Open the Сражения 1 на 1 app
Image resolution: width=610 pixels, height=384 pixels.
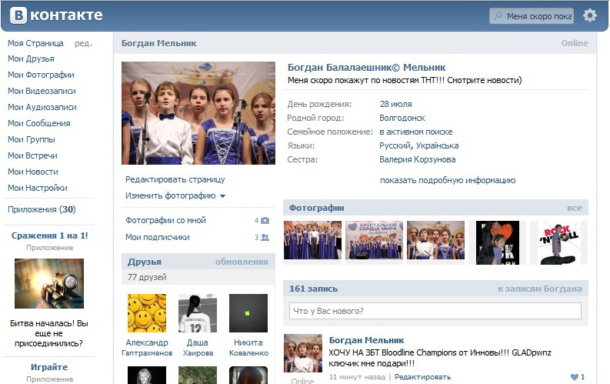coord(49,235)
